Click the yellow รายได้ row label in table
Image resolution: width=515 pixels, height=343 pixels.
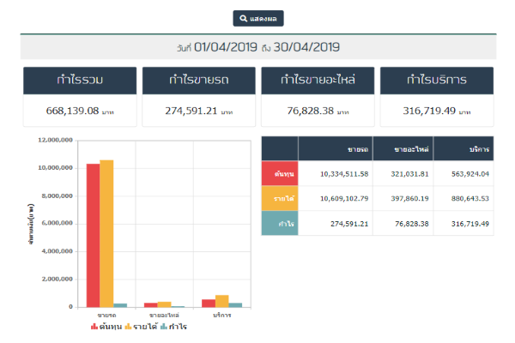coord(280,199)
